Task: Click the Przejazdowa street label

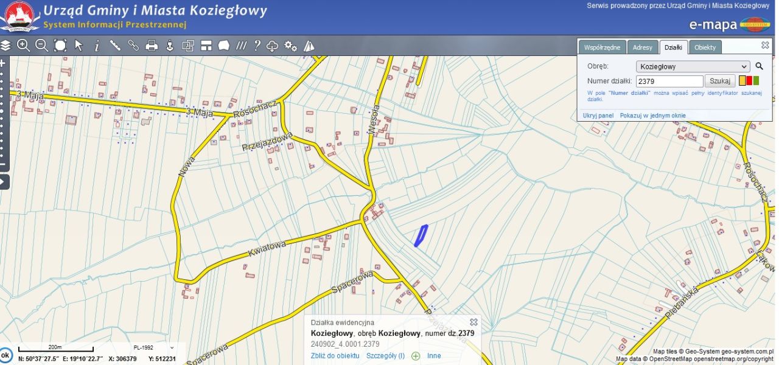Action: (267, 142)
